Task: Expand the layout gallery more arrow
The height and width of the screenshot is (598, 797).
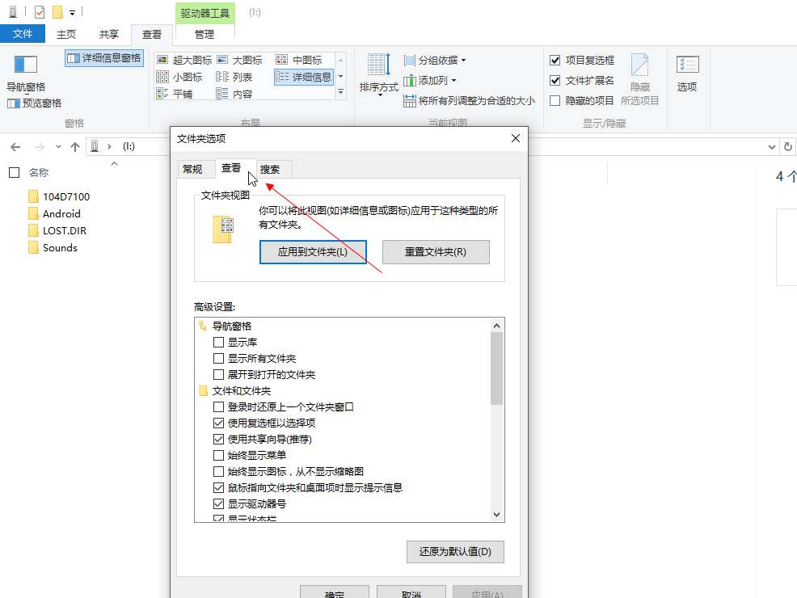Action: click(340, 92)
